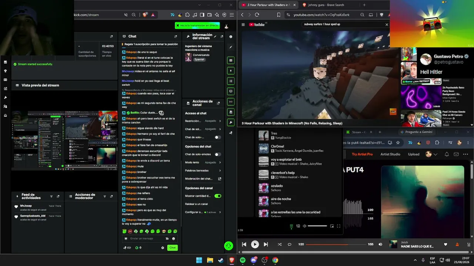Open the list panel icon in Kick sidebar
The image size is (474, 266).
[x=231, y=81]
